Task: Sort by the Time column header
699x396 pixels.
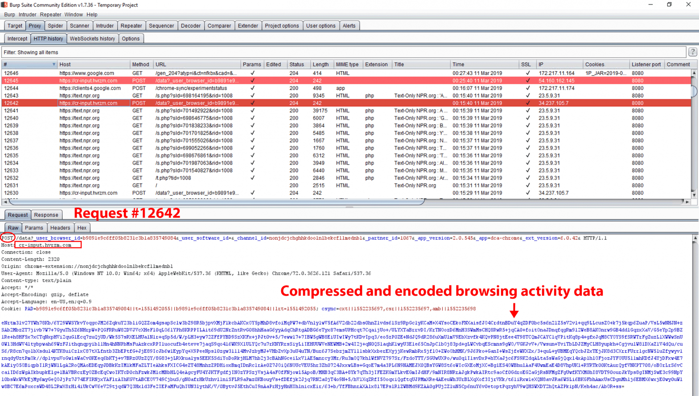Action: [x=485, y=65]
